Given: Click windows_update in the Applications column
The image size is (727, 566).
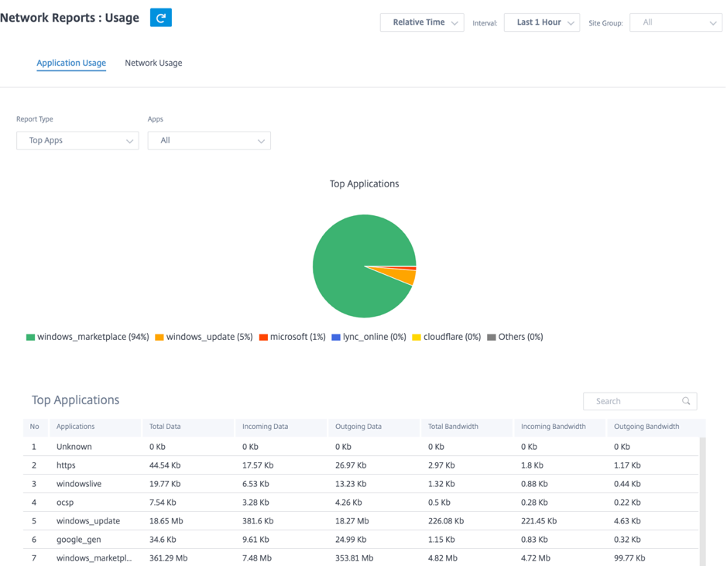Looking at the screenshot, I should click(88, 521).
